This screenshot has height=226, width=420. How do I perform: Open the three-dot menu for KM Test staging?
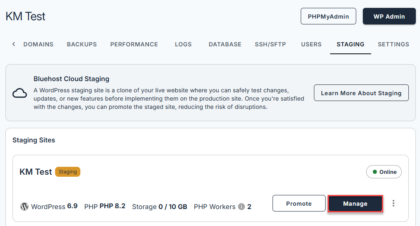coord(393,203)
